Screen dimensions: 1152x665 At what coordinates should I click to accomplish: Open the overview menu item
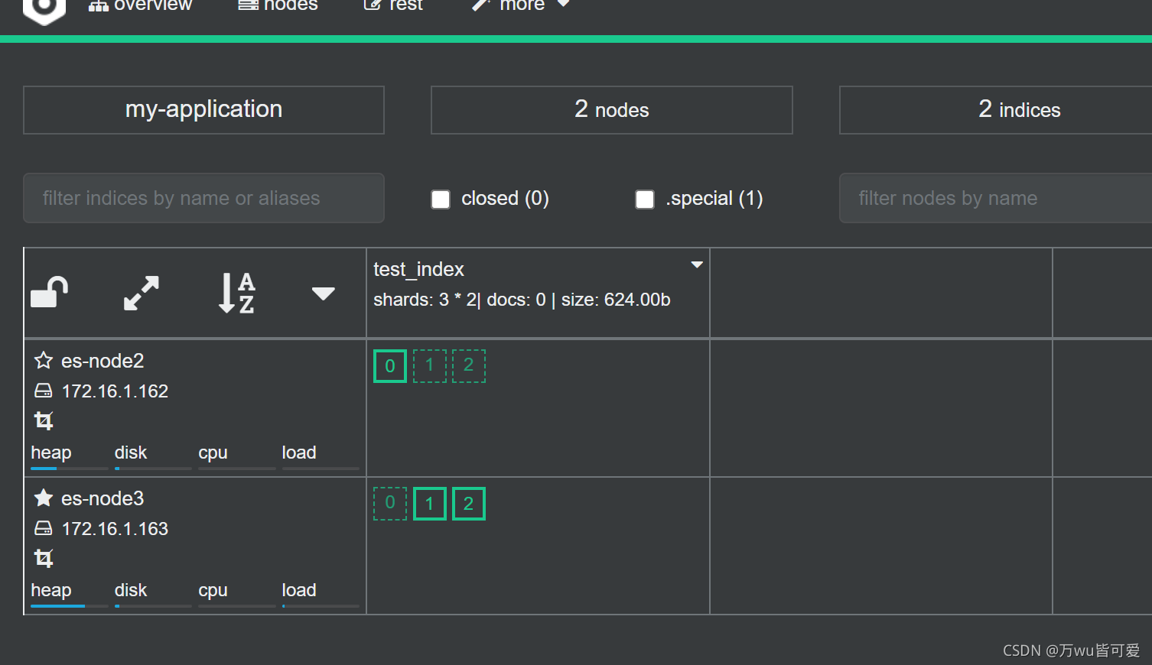pos(140,6)
